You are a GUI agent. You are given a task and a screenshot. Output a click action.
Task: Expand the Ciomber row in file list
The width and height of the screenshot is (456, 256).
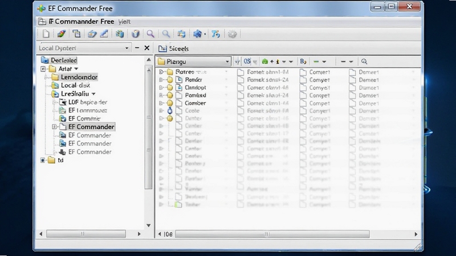(x=161, y=103)
